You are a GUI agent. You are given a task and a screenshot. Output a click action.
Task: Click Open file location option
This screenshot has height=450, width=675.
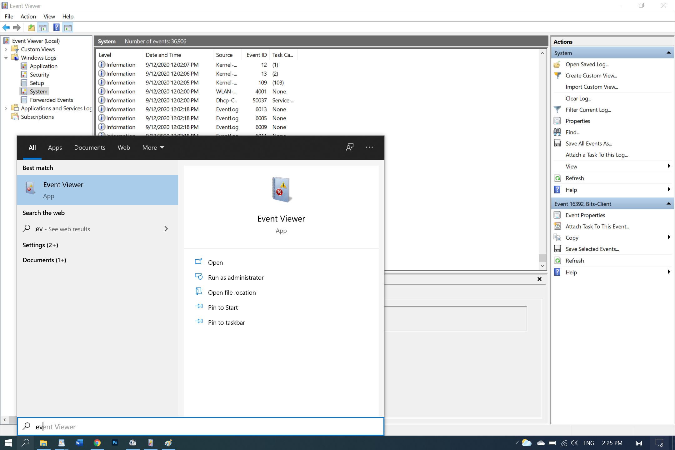click(x=232, y=292)
